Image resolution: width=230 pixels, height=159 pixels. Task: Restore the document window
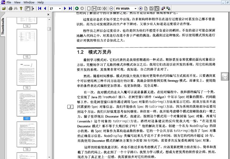228,2
